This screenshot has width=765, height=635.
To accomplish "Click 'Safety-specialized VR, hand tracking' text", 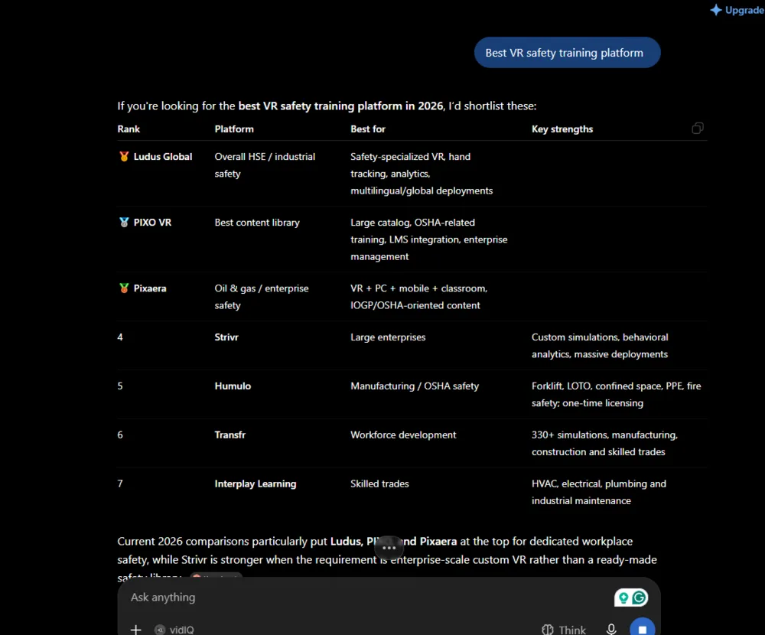I will pos(422,173).
